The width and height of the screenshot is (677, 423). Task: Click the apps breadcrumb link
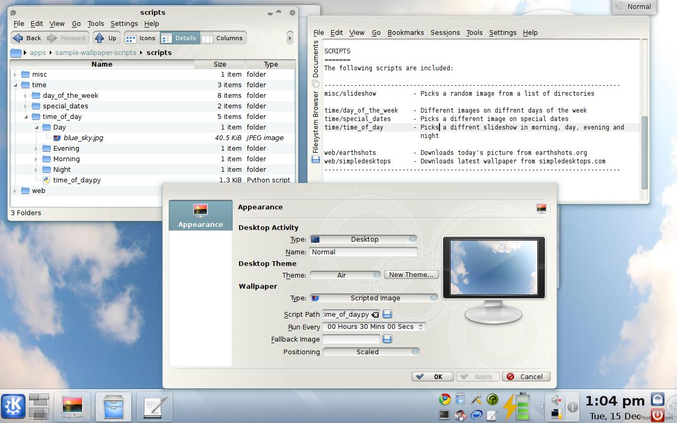[x=38, y=52]
